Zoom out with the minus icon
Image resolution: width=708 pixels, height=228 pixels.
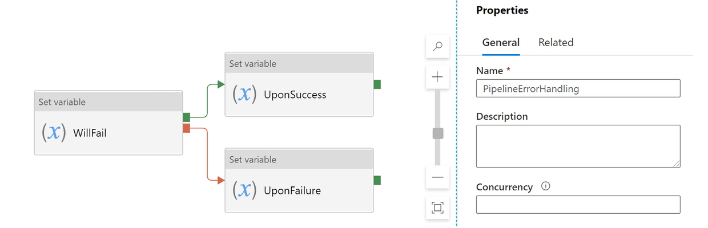click(438, 177)
